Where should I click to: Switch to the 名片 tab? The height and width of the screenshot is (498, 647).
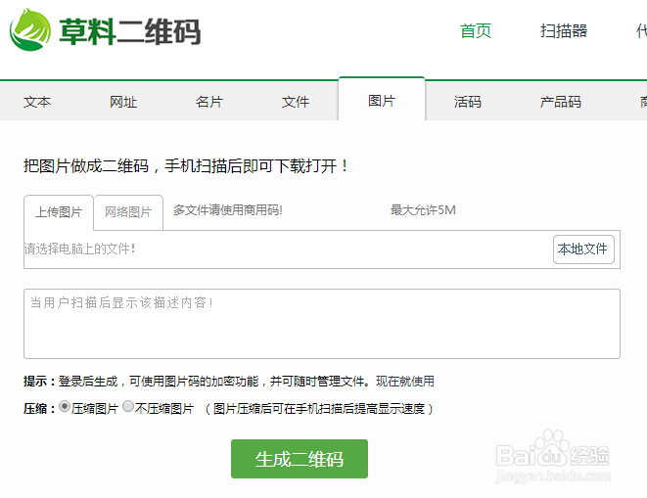[x=209, y=102]
